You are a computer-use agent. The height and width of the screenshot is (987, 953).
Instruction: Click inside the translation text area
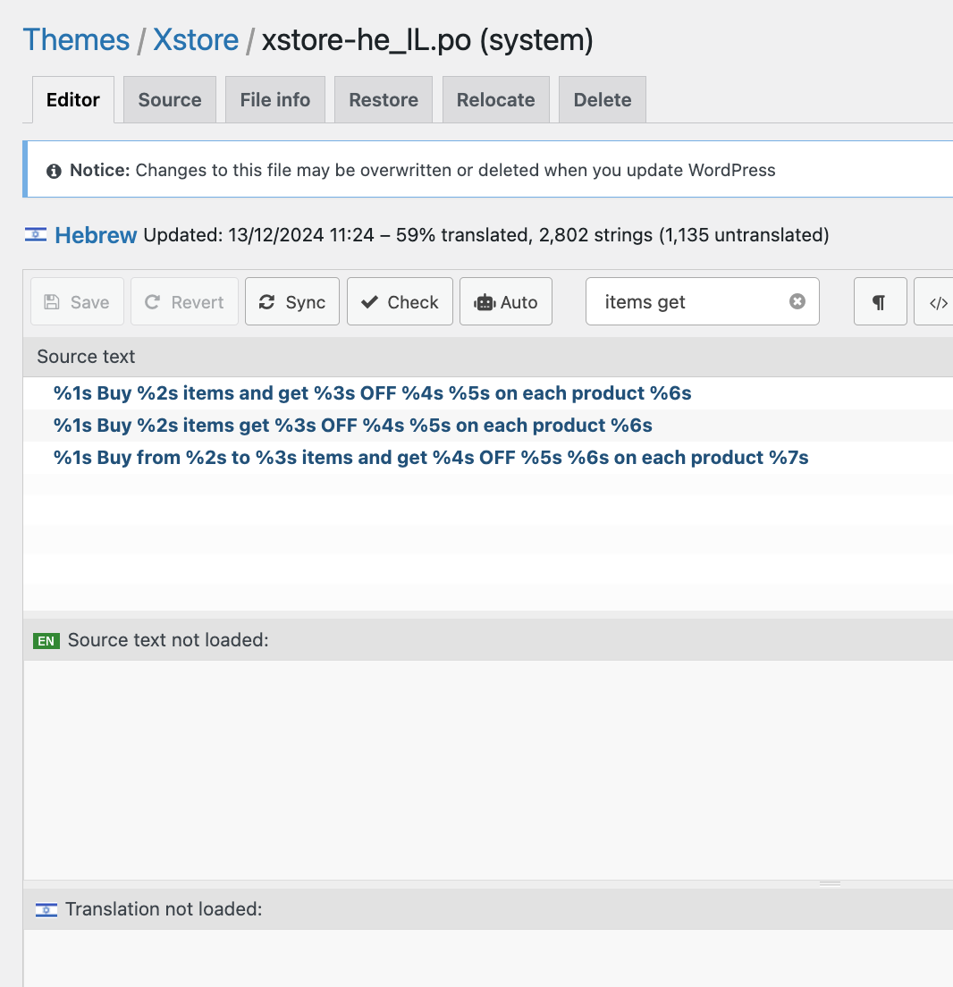point(488,958)
